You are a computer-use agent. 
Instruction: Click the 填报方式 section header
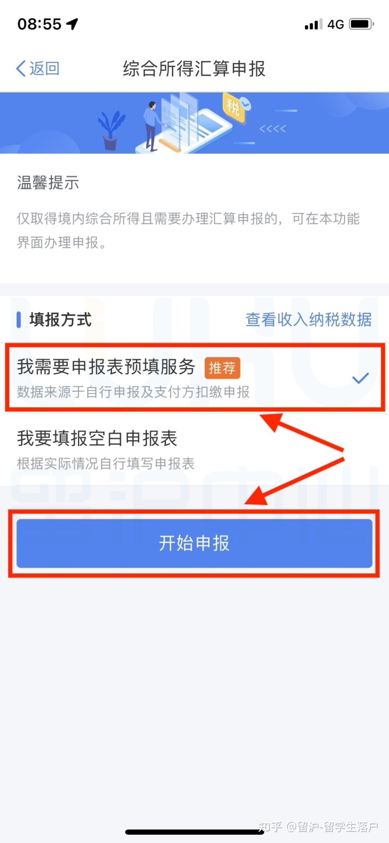point(60,320)
